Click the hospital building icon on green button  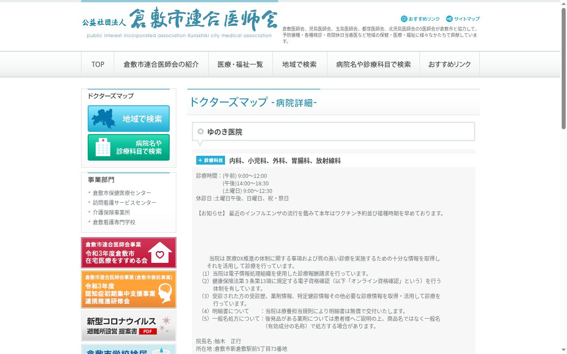103,147
